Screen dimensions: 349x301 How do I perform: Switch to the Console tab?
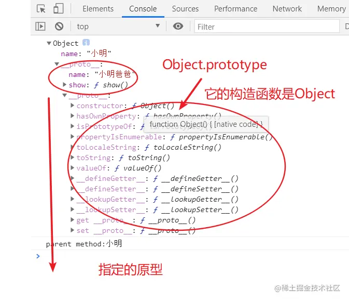coord(143,9)
